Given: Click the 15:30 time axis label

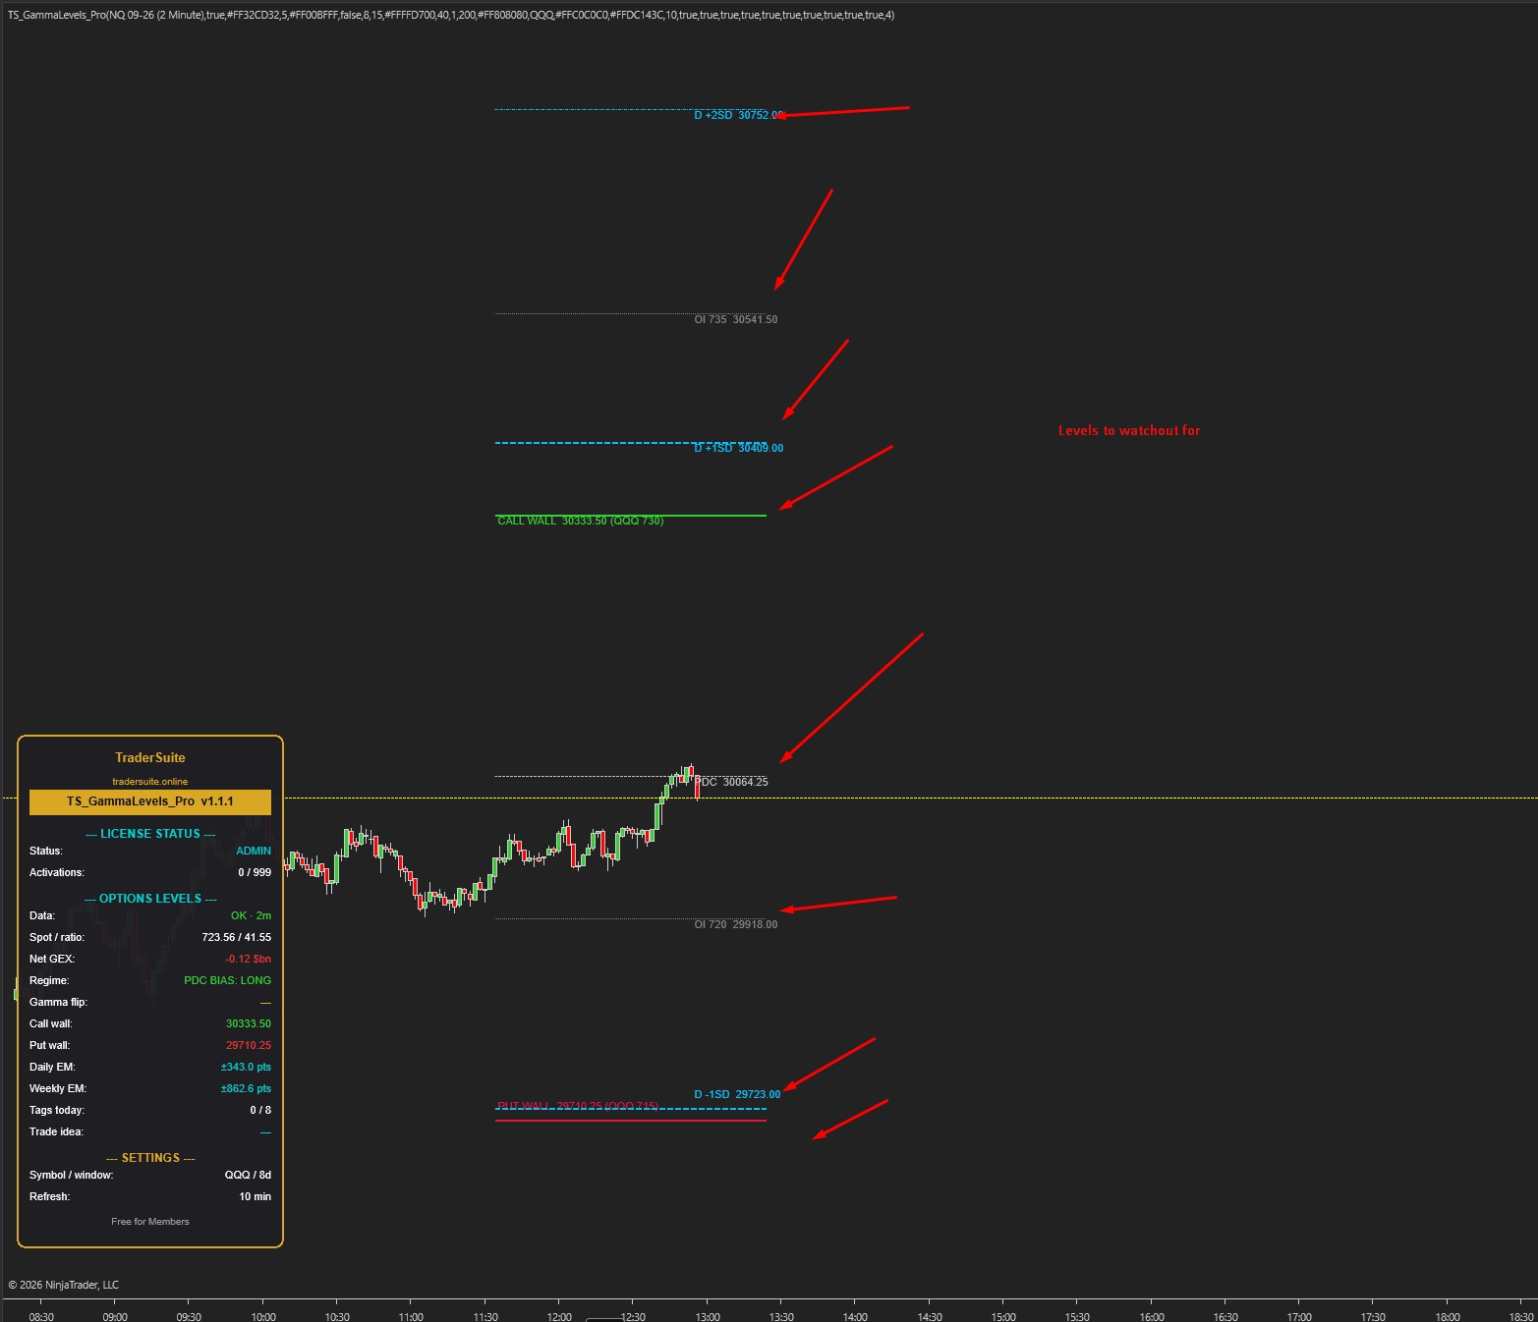Looking at the screenshot, I should (1077, 1316).
